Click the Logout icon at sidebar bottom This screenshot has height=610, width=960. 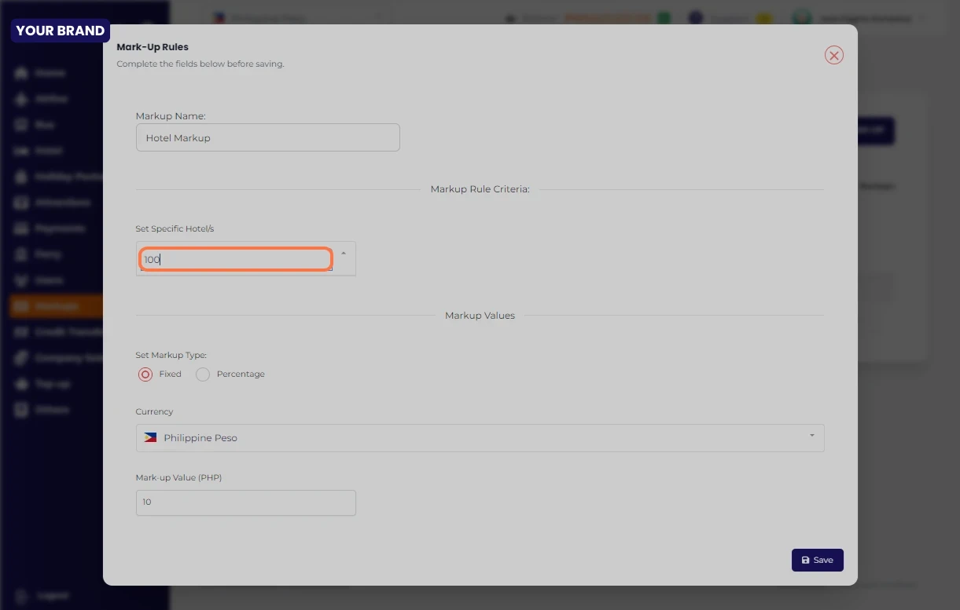tap(21, 595)
